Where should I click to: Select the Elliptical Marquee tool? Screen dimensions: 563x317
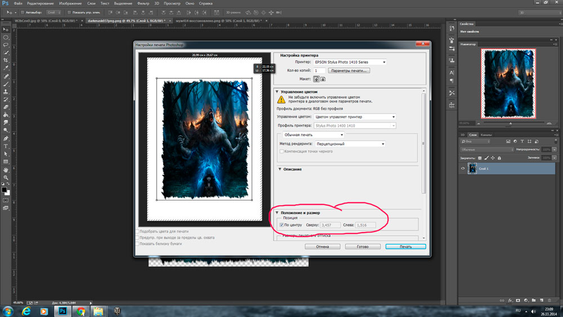click(6, 37)
